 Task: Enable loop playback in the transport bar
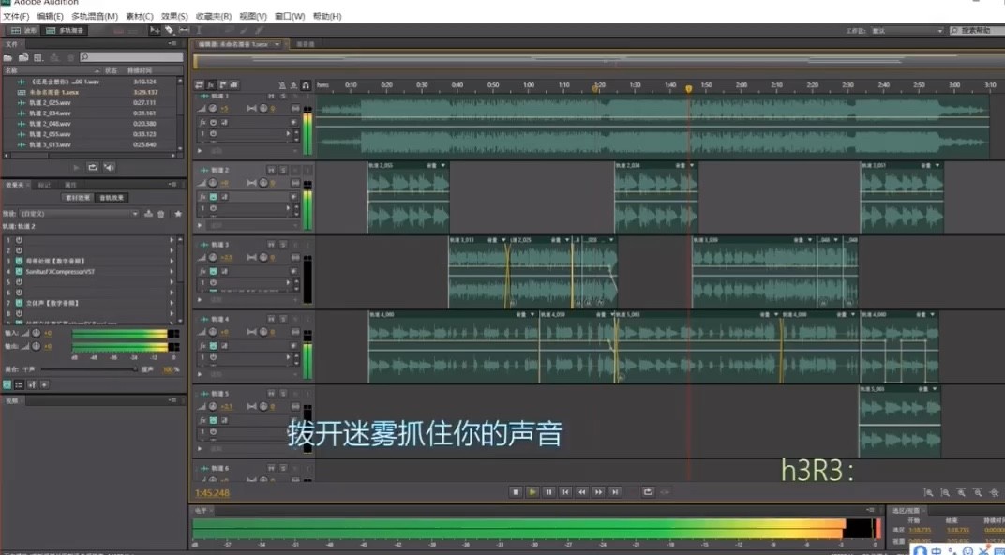(649, 491)
